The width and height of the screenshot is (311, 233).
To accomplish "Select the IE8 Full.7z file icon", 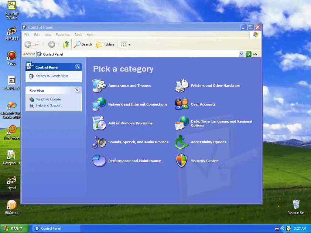I will tap(12, 83).
